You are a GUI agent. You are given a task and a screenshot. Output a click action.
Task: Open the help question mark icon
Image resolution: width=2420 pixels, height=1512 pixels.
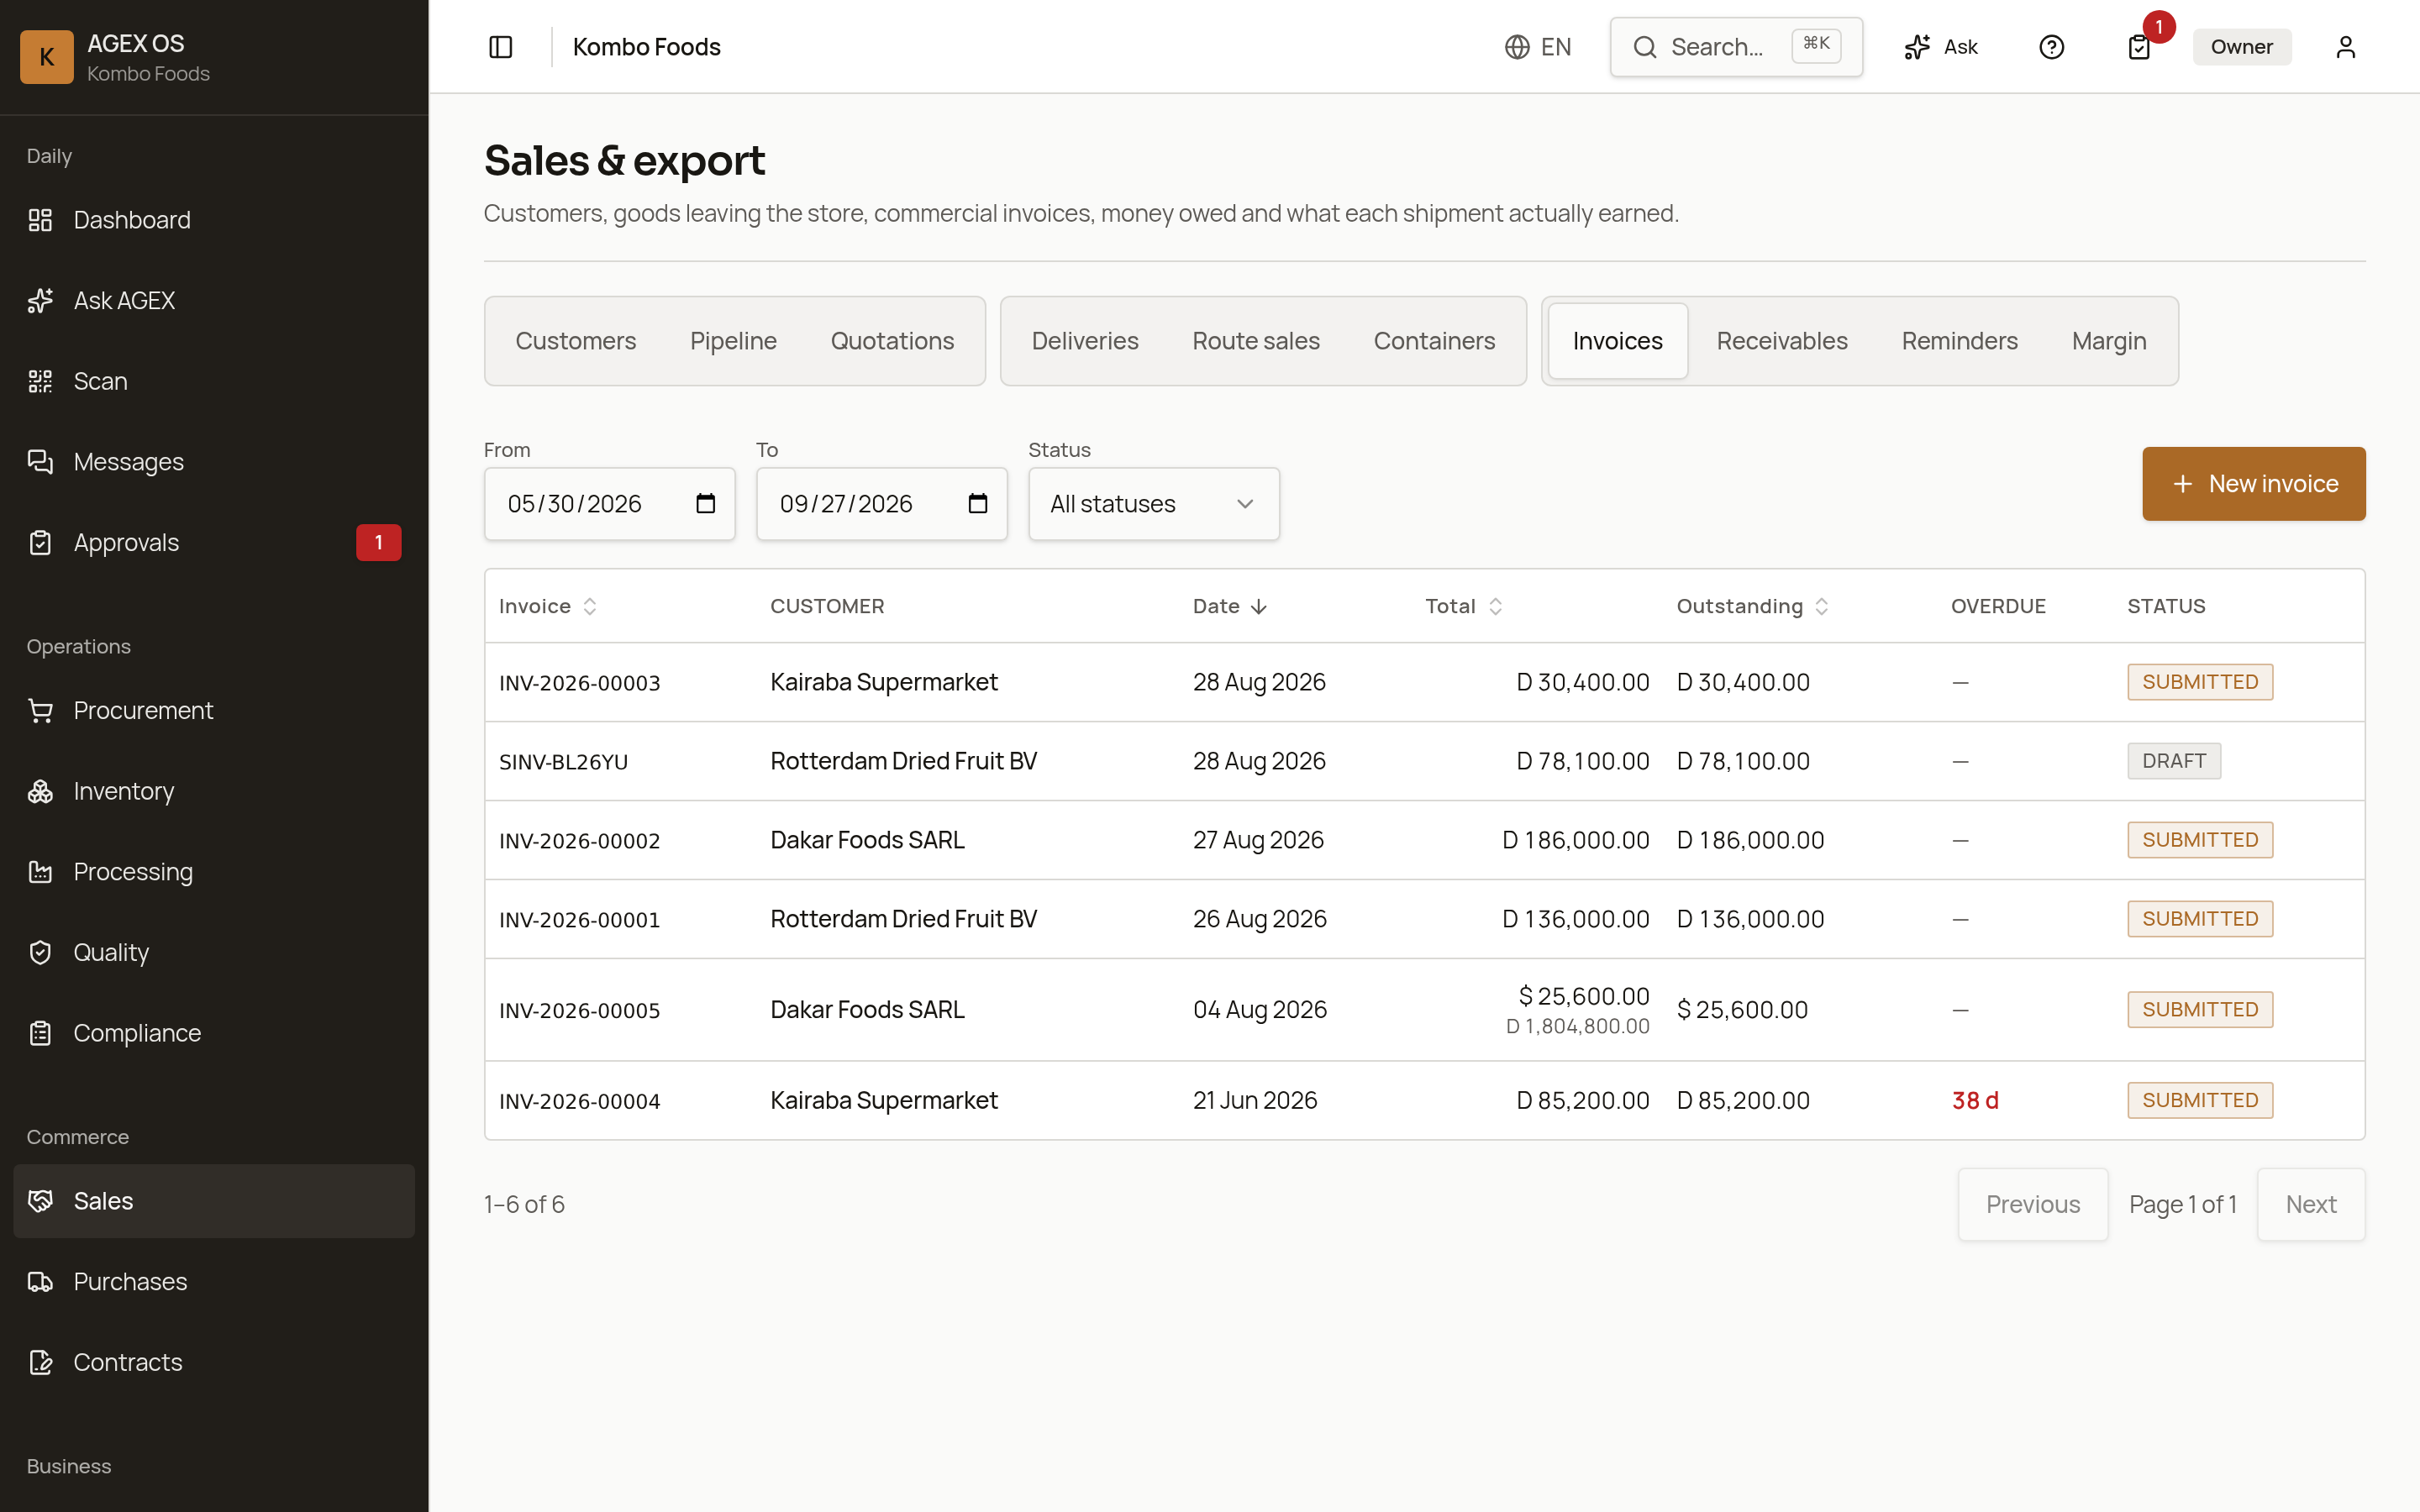(2051, 47)
